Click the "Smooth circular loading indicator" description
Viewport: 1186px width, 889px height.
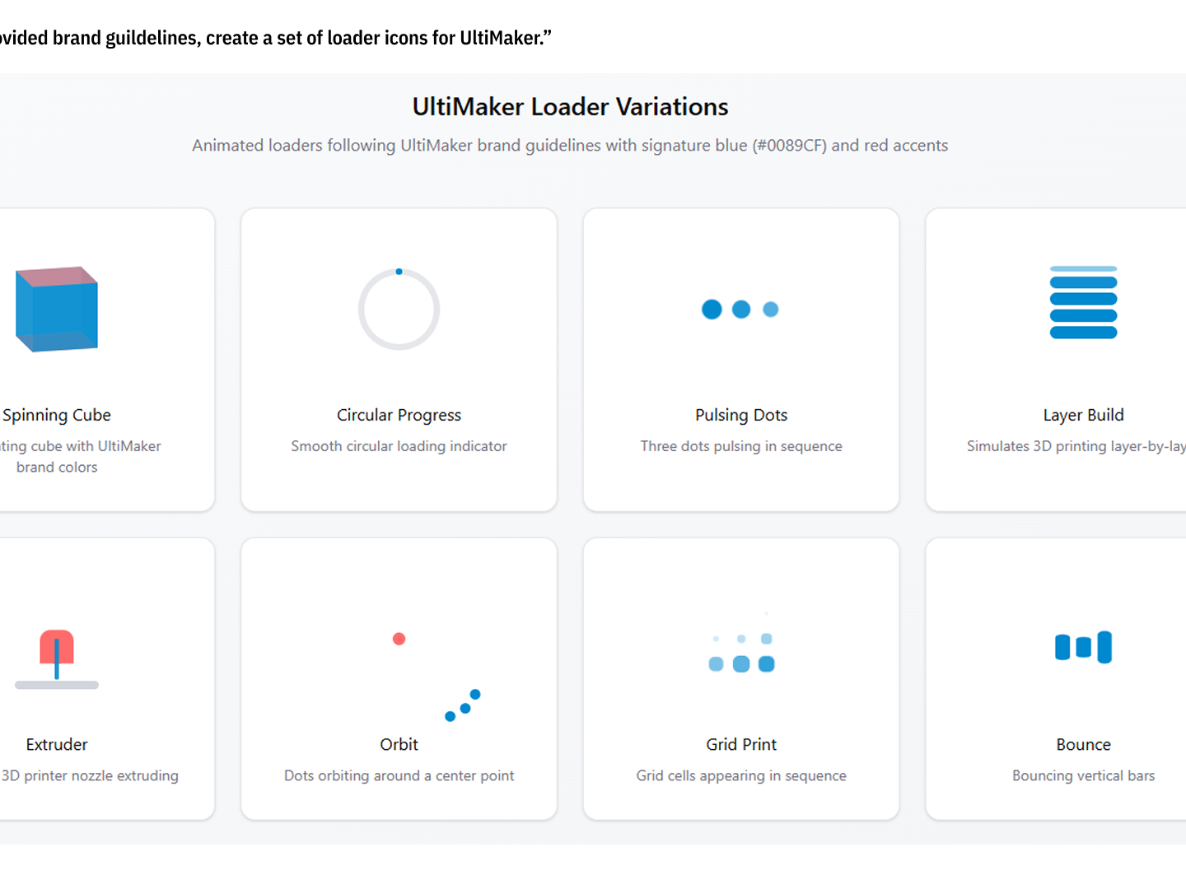coord(399,446)
